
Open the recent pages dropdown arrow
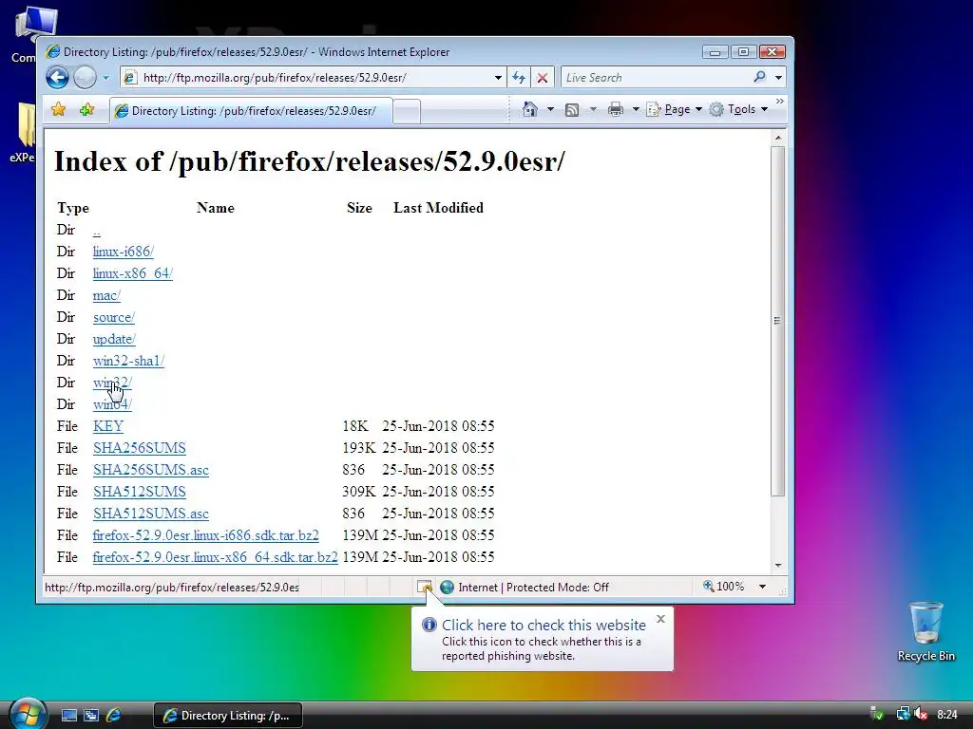click(x=106, y=78)
